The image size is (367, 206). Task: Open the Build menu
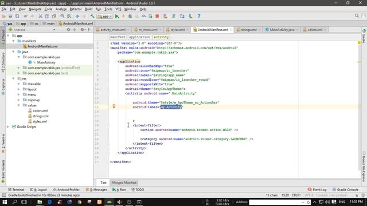pyautogui.click(x=88, y=9)
